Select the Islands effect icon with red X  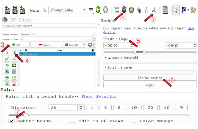pyautogui.click(x=14, y=78)
